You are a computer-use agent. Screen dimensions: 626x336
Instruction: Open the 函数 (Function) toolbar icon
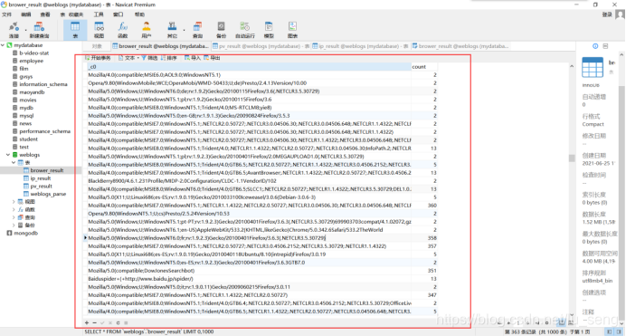coord(122,30)
